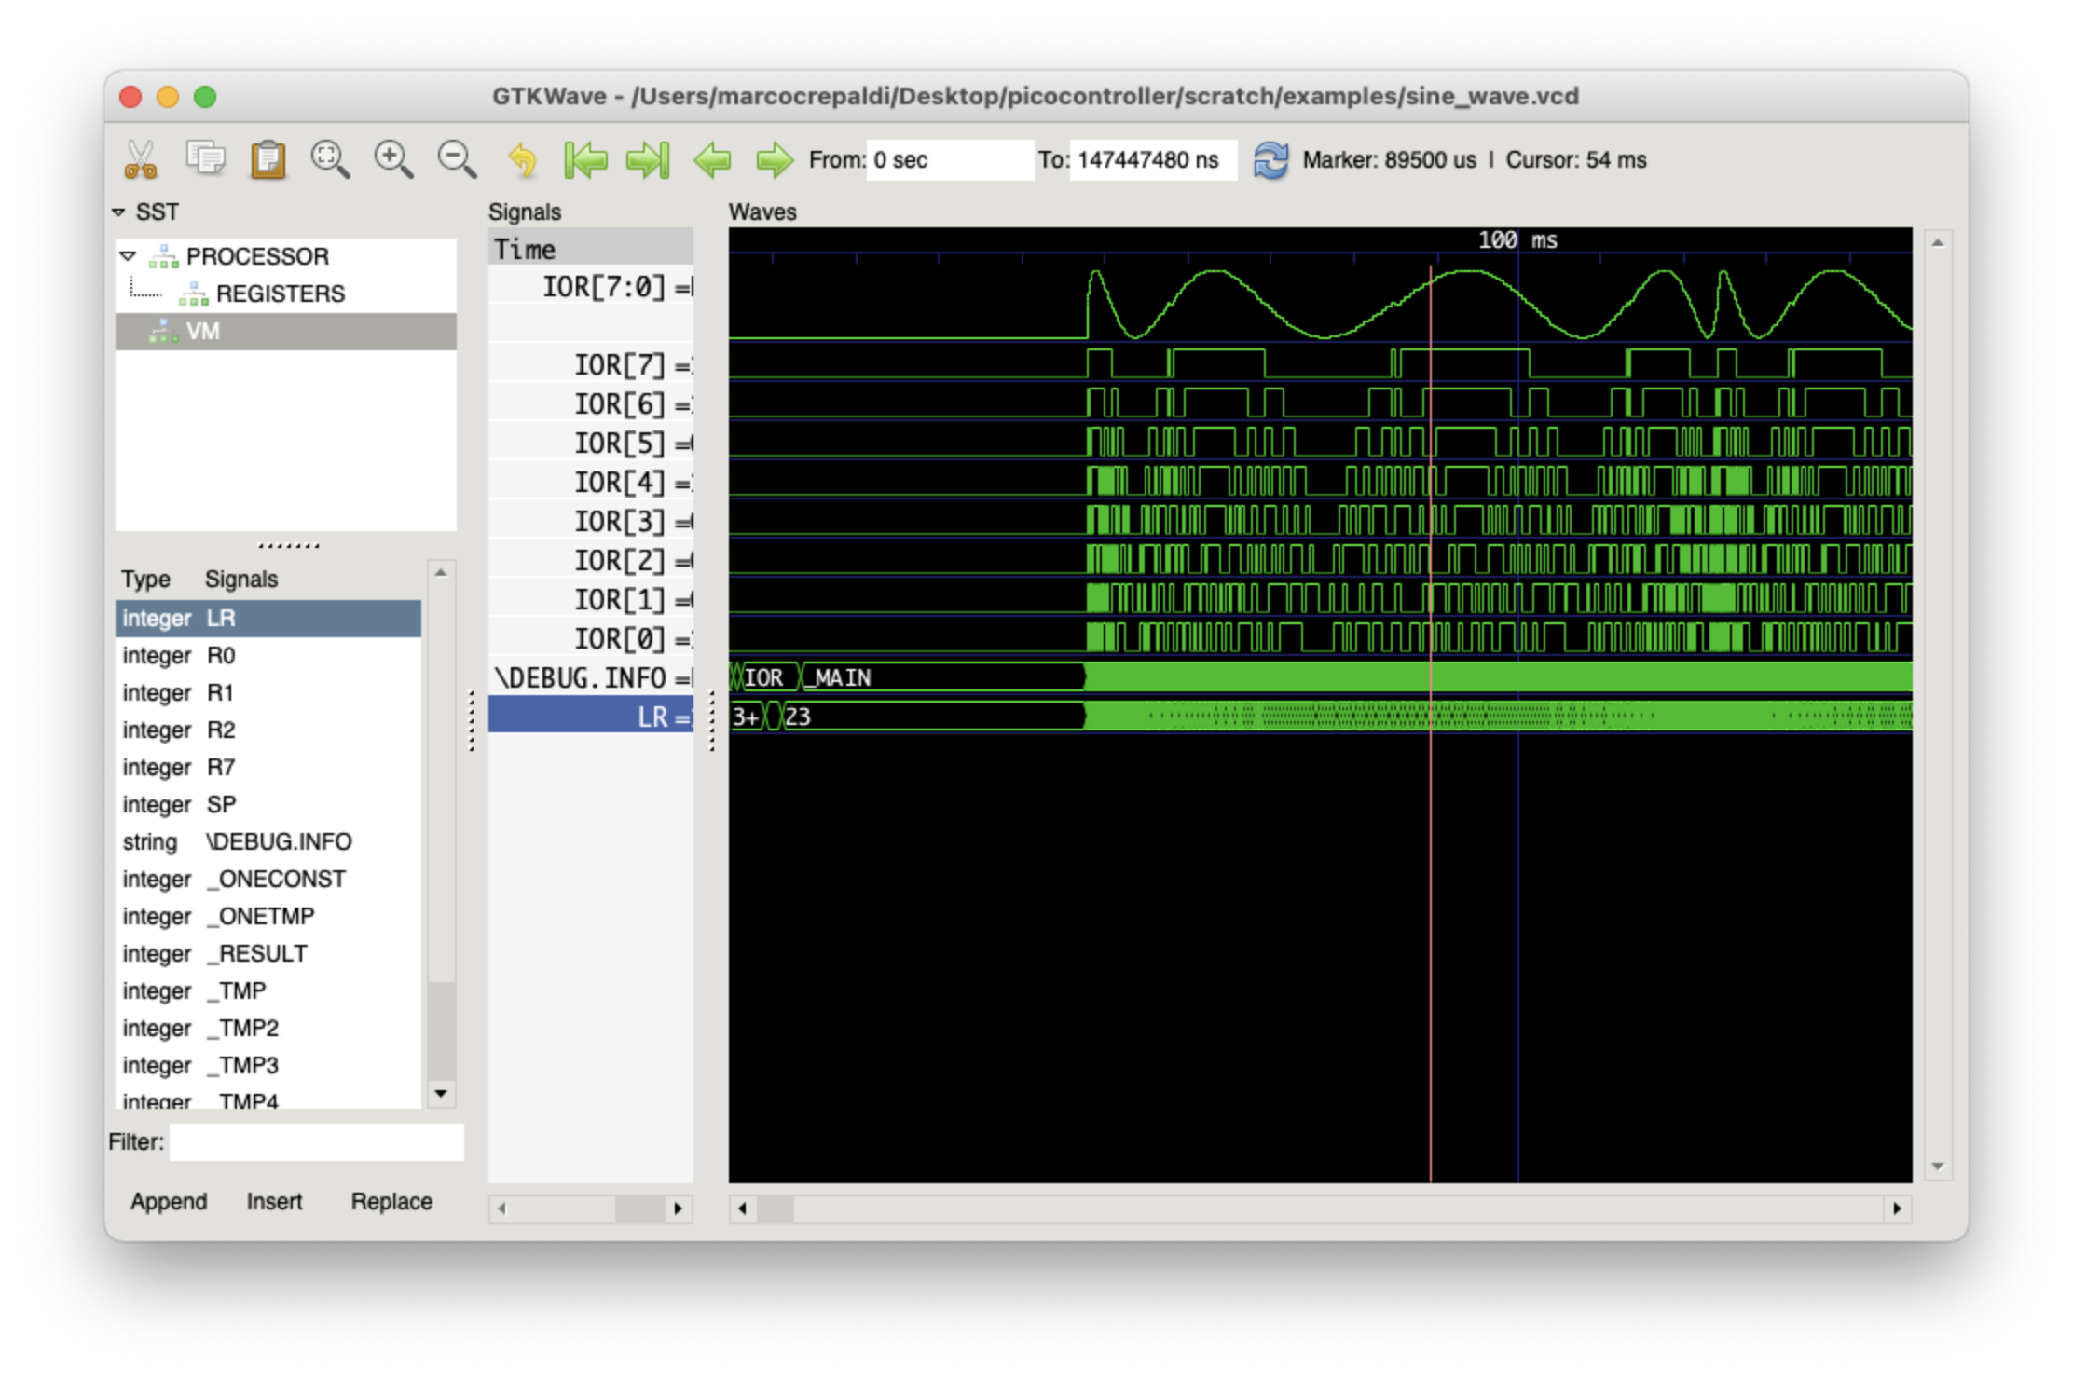This screenshot has width=2073, height=1379.
Task: Click the Replace button
Action: (391, 1201)
